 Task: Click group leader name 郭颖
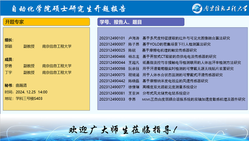tap(8, 46)
